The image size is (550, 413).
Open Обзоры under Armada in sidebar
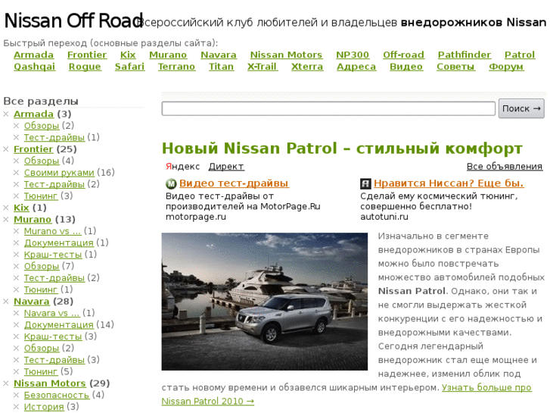click(x=42, y=126)
